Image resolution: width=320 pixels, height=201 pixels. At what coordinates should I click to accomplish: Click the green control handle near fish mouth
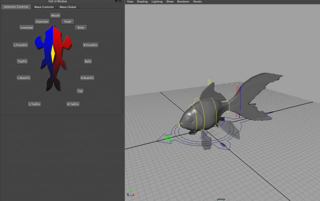[168, 137]
